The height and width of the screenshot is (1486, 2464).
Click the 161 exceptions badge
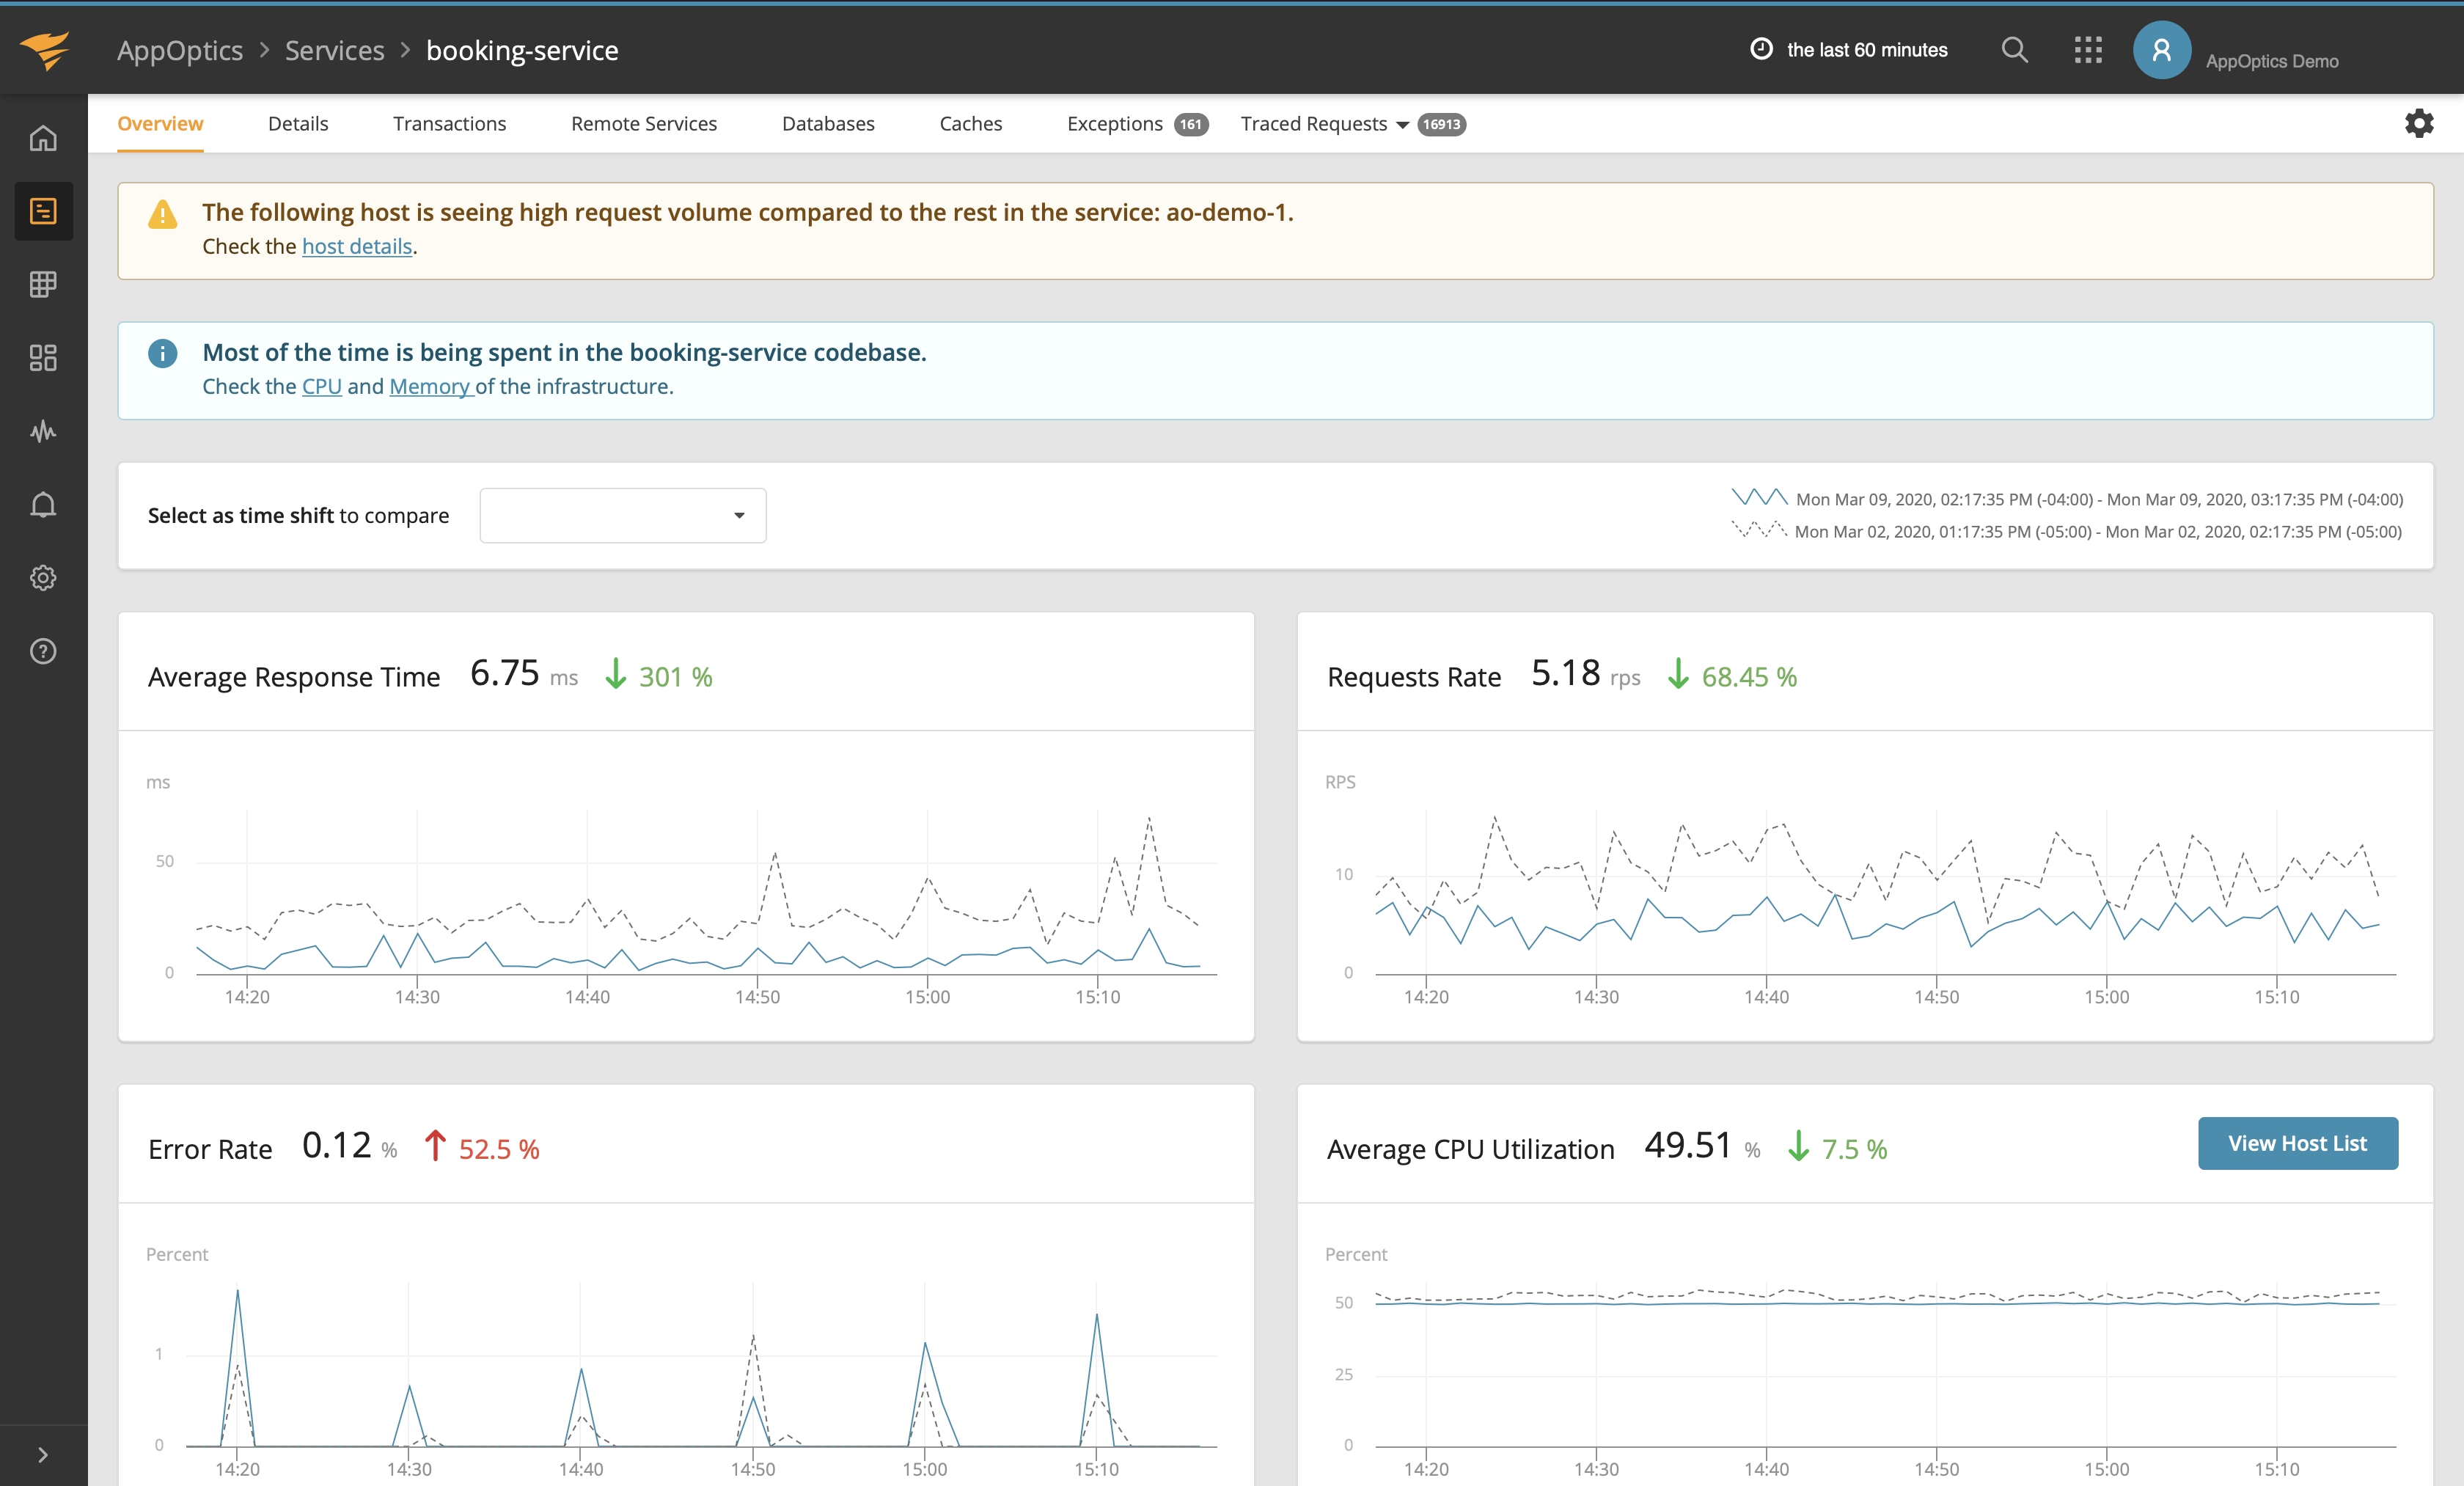coord(1190,124)
